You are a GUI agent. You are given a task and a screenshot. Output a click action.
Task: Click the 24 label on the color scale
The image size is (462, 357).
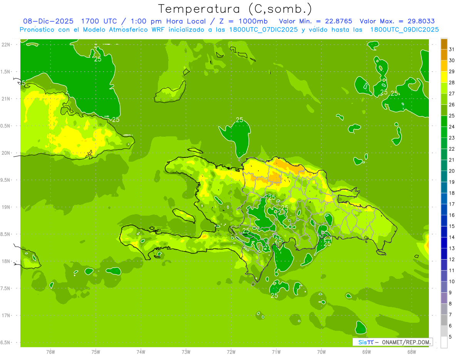(452, 127)
